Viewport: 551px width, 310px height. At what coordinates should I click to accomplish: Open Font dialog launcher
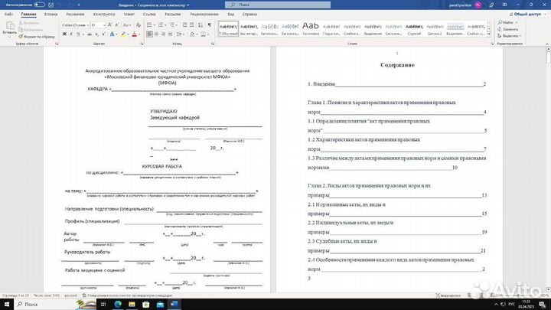coord(142,44)
